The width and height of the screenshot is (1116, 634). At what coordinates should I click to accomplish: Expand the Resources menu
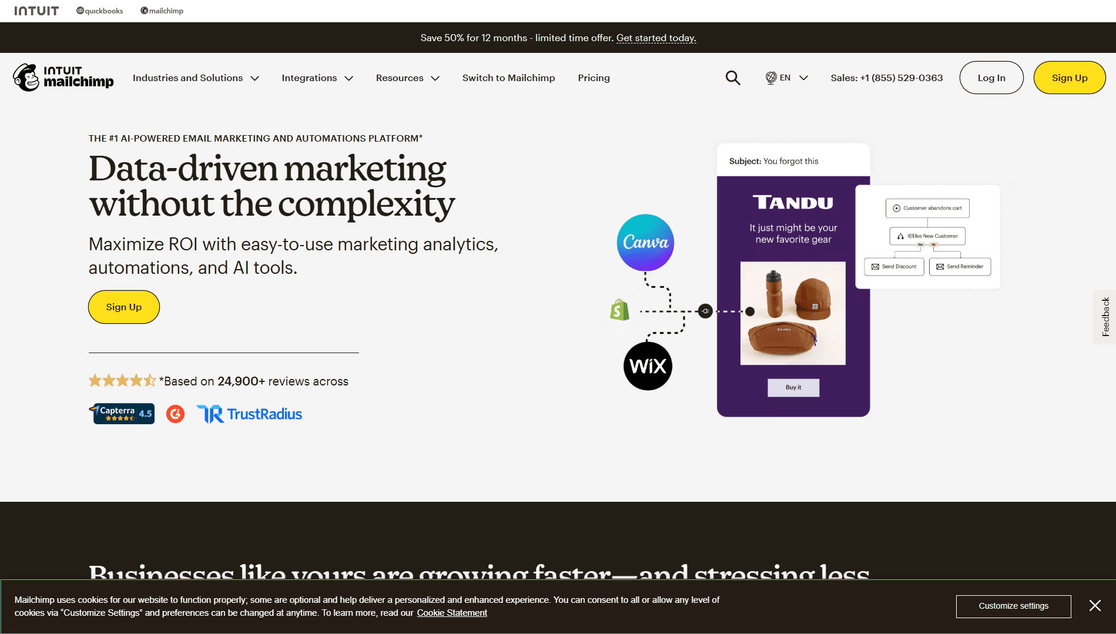click(407, 78)
